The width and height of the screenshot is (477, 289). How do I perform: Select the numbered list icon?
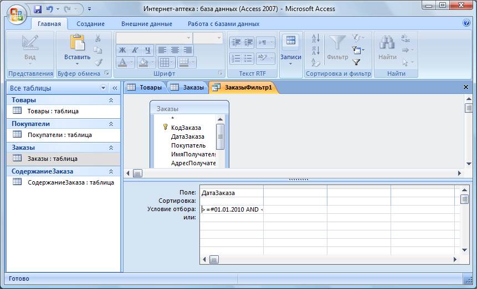tap(236, 58)
